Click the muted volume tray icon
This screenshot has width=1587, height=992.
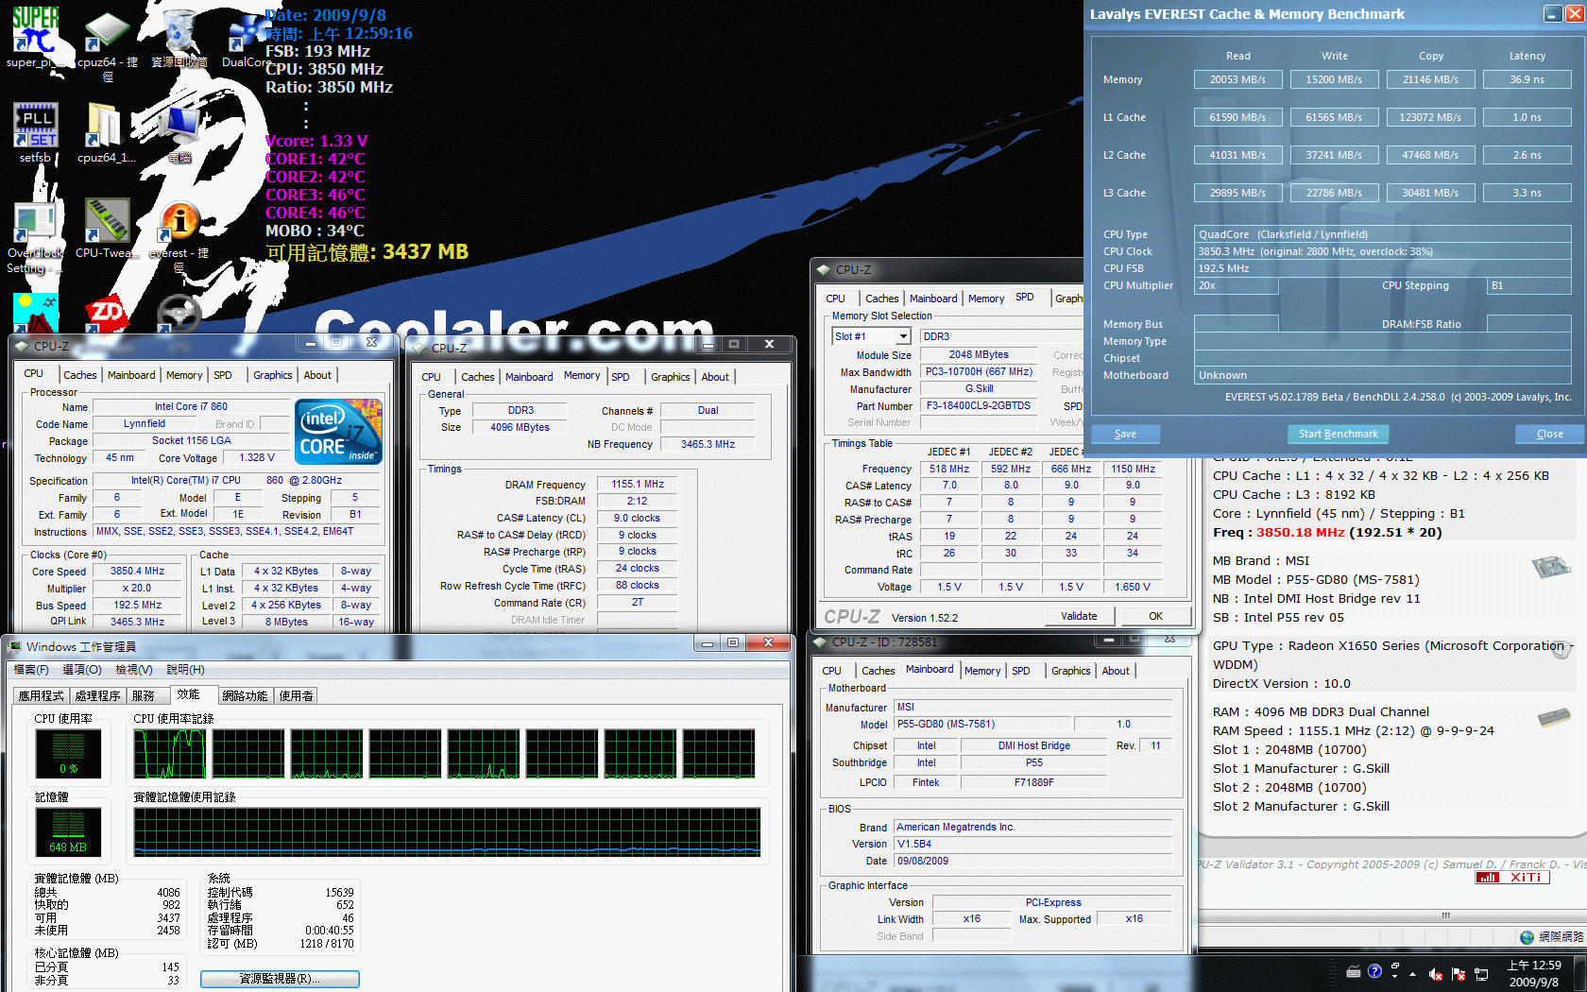(x=1436, y=973)
